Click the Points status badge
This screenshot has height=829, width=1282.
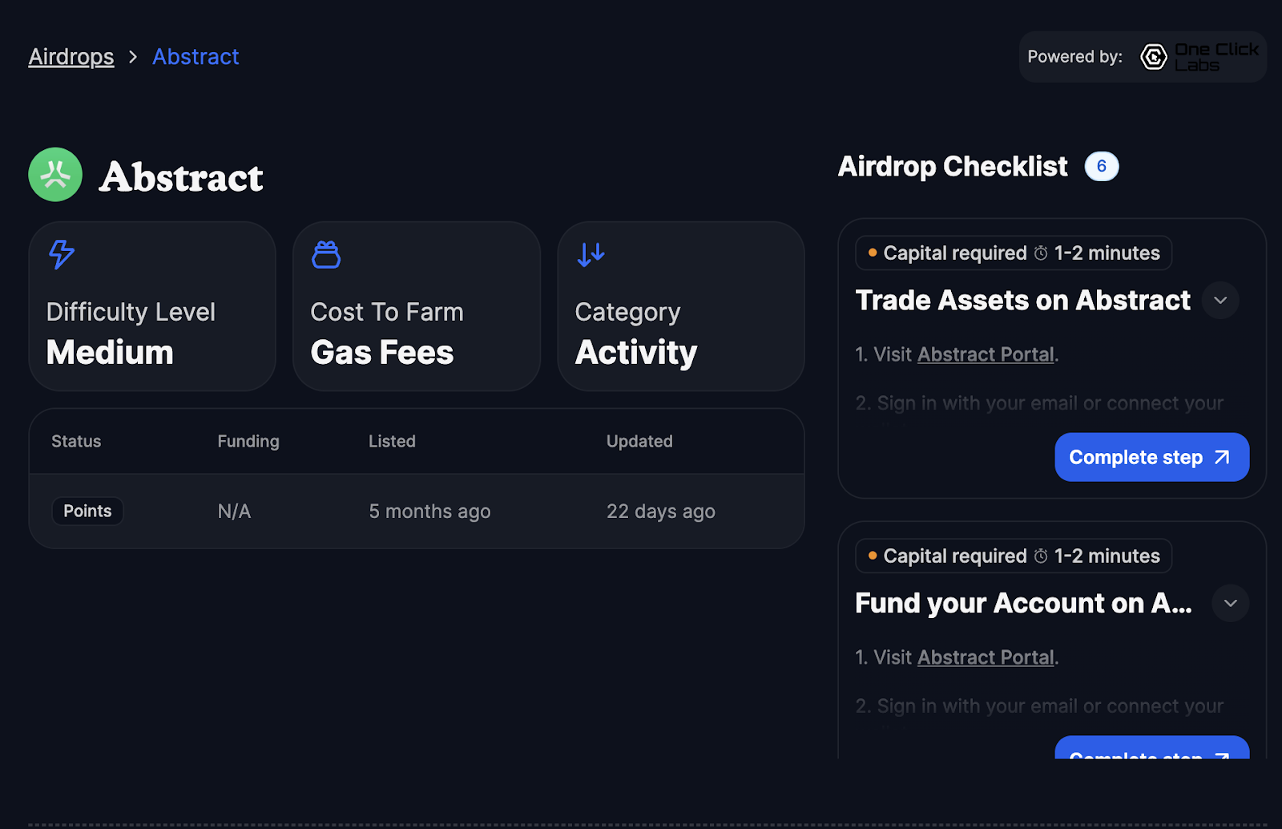point(87,511)
